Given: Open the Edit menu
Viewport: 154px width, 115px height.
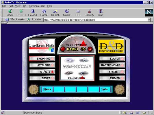Looking at the screenshot, I should click(11, 6).
